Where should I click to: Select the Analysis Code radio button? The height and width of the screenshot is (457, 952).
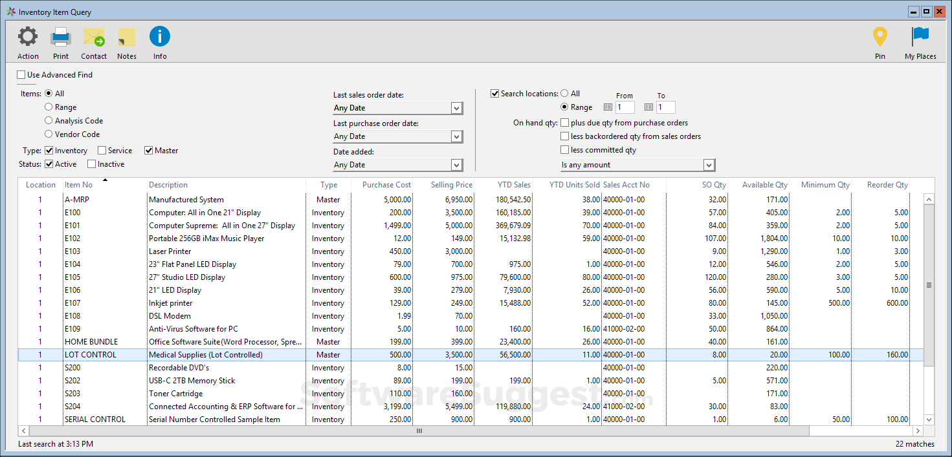49,121
